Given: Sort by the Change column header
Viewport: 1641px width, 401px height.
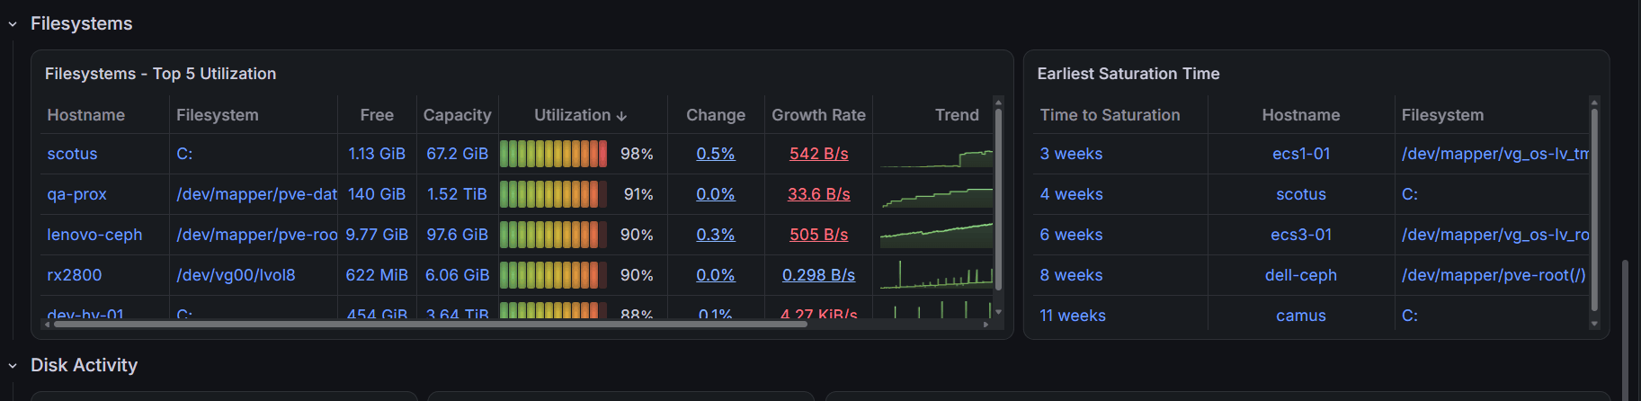Looking at the screenshot, I should coord(716,115).
